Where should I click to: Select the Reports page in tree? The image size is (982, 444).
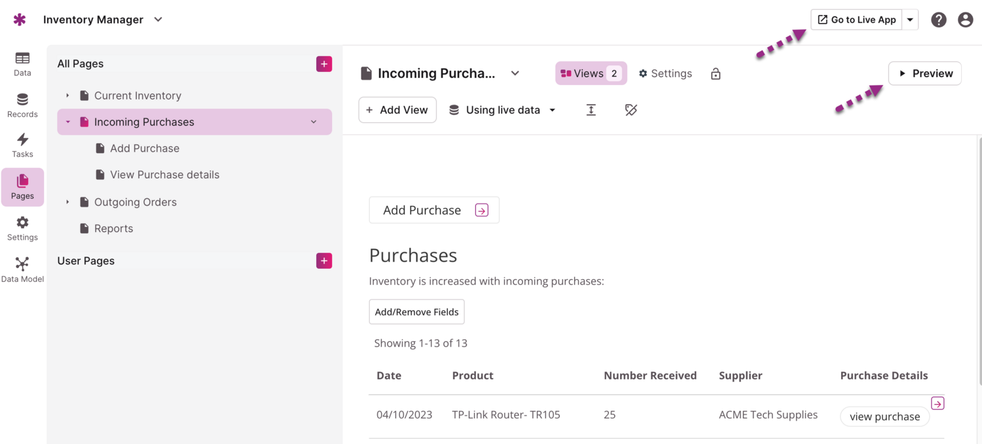click(113, 228)
